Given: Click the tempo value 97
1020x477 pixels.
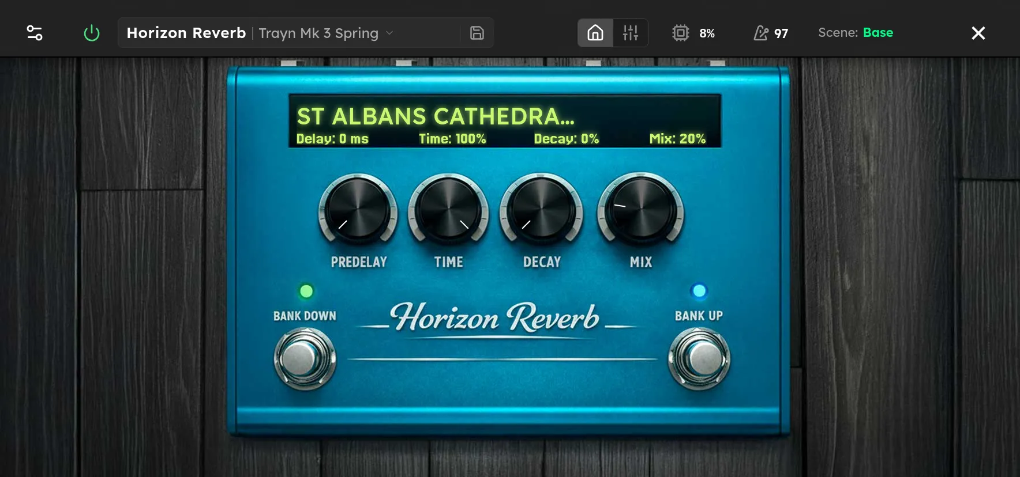Looking at the screenshot, I should 781,33.
